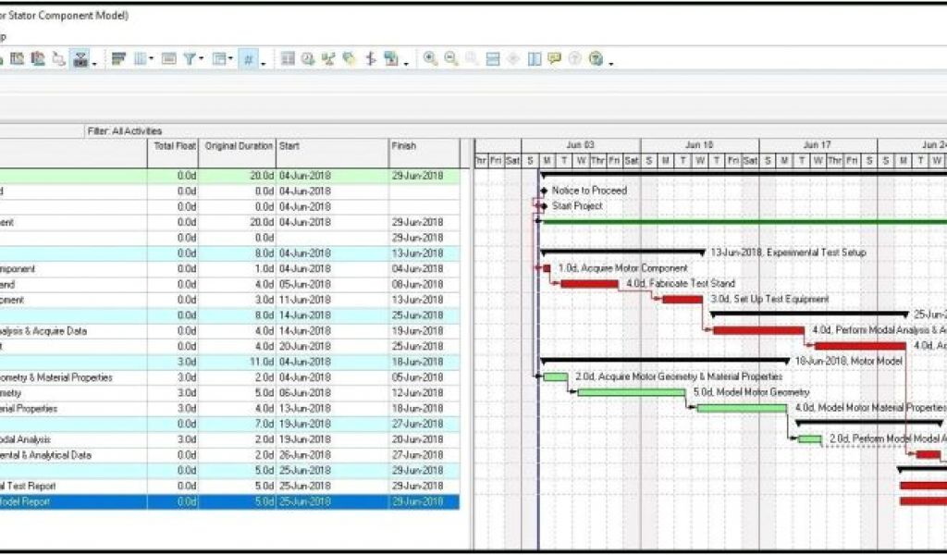Click the Schedule clock icon in toolbar
The height and width of the screenshot is (555, 947).
click(308, 59)
